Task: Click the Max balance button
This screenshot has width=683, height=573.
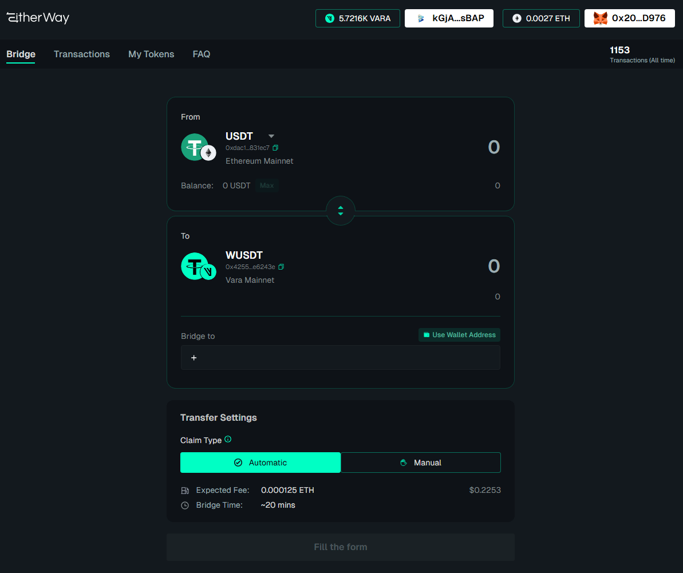Action: [267, 185]
